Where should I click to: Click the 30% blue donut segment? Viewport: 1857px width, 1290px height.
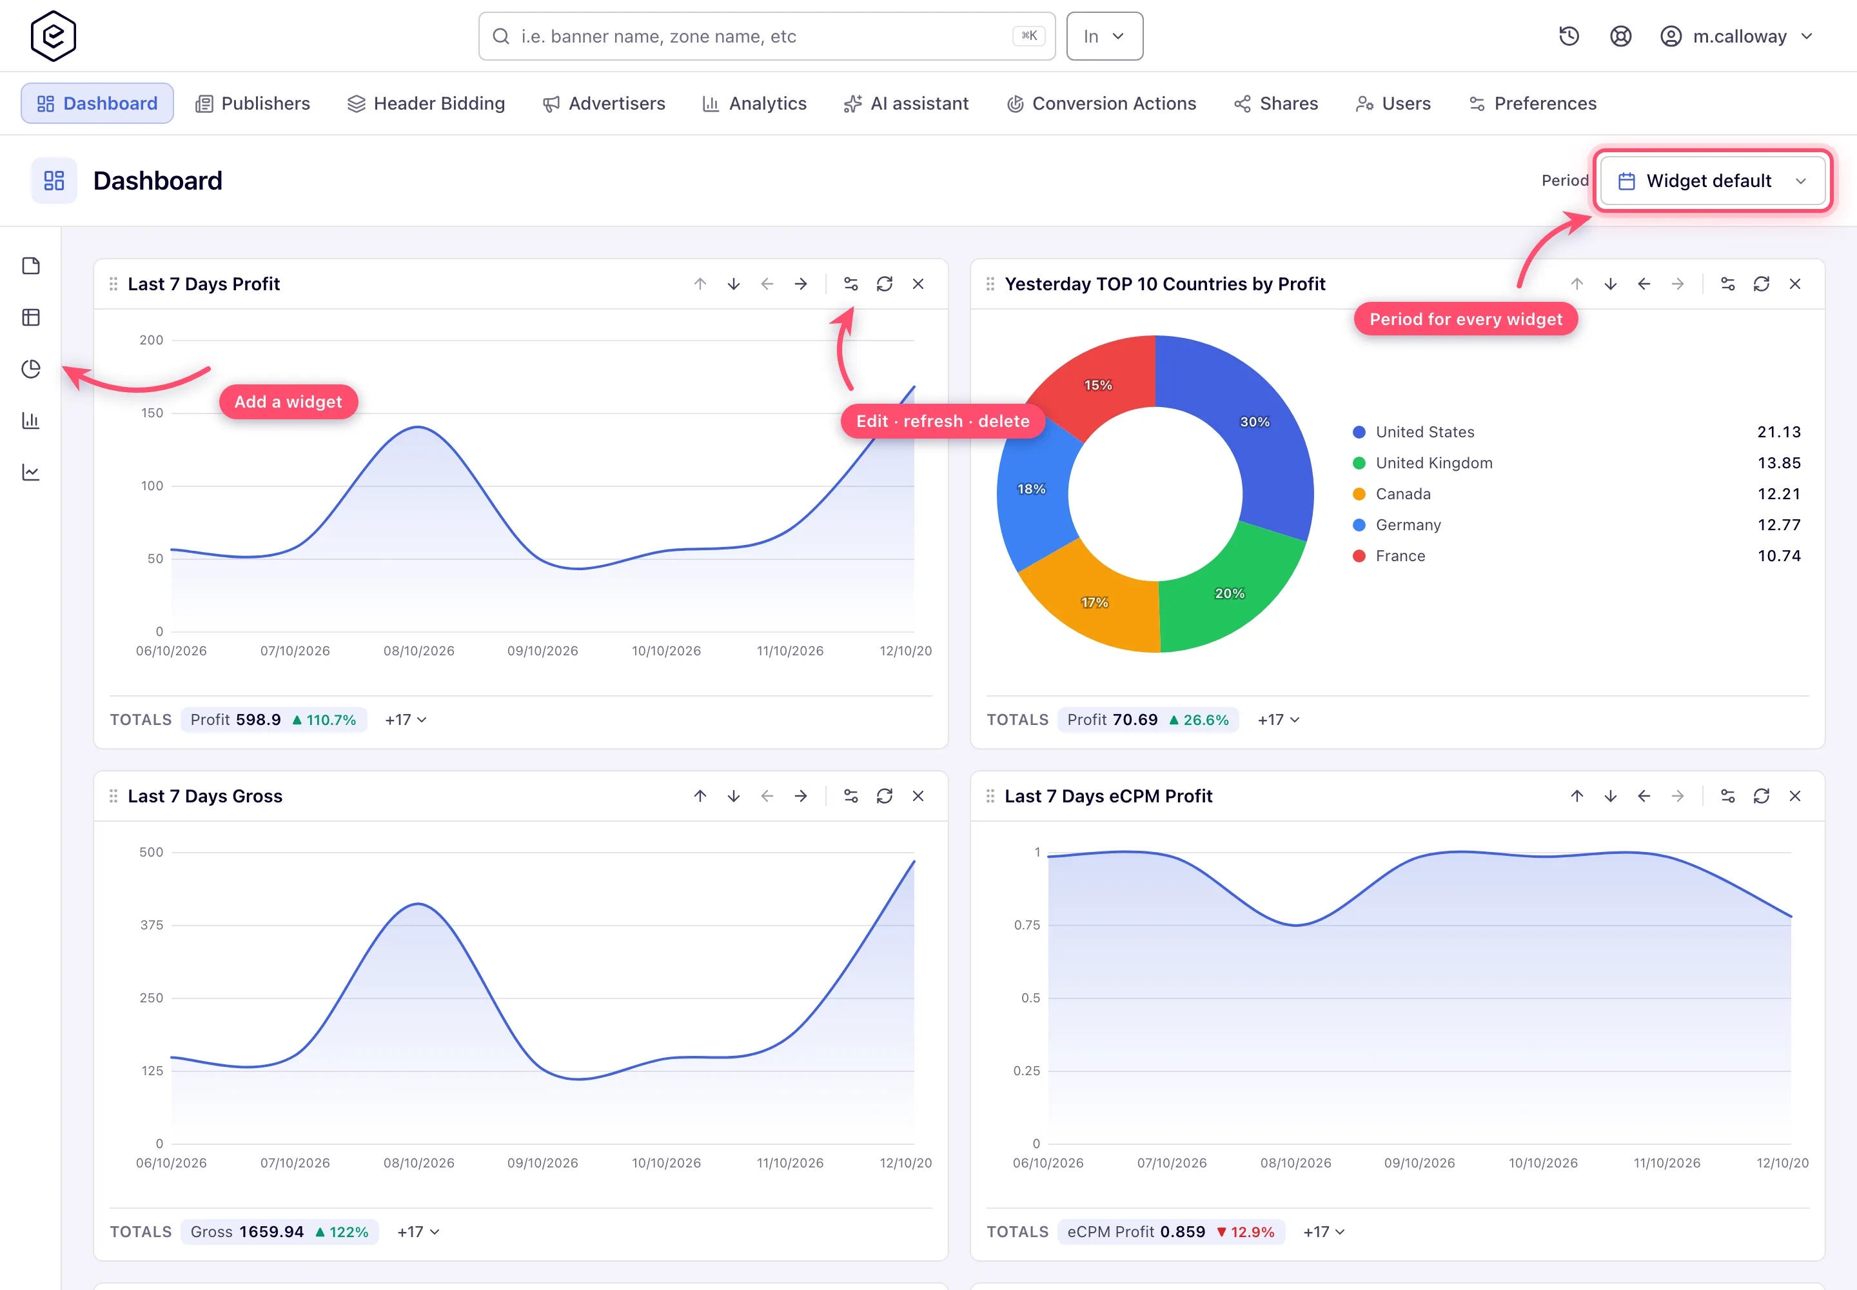click(1255, 422)
